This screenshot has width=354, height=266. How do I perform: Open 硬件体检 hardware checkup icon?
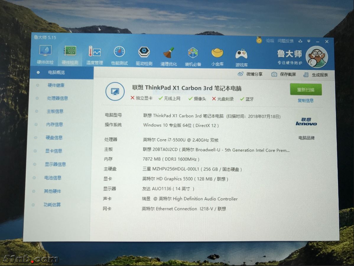tap(46, 54)
